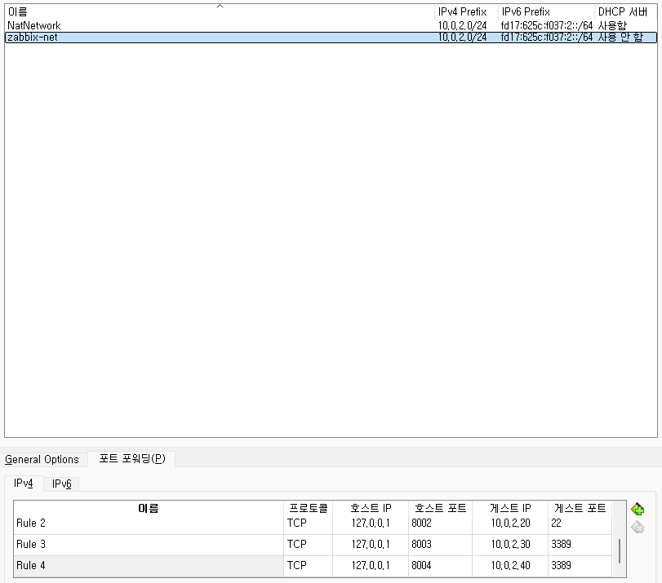Click TCP protocol cell of Rule 2

click(308, 523)
